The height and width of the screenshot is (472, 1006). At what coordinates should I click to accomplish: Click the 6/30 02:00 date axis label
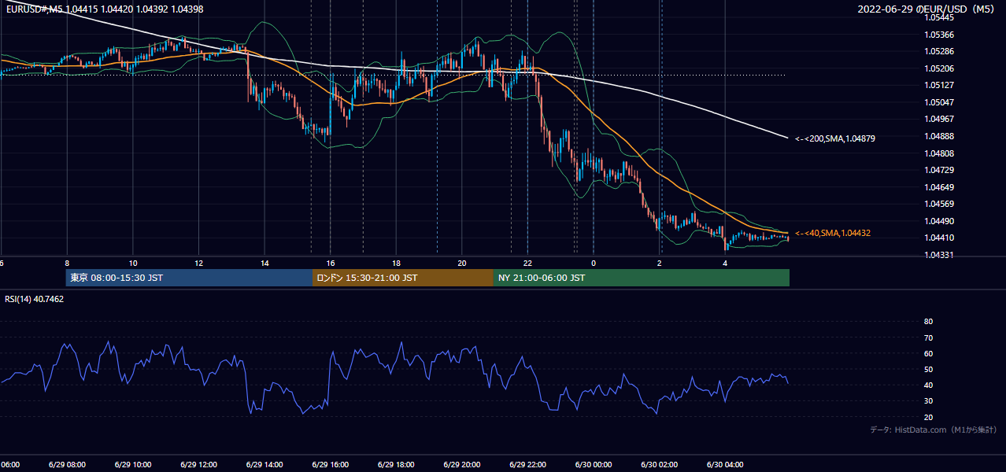coord(659,464)
